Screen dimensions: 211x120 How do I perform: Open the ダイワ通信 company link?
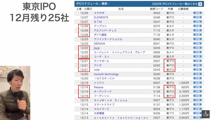point(100,35)
